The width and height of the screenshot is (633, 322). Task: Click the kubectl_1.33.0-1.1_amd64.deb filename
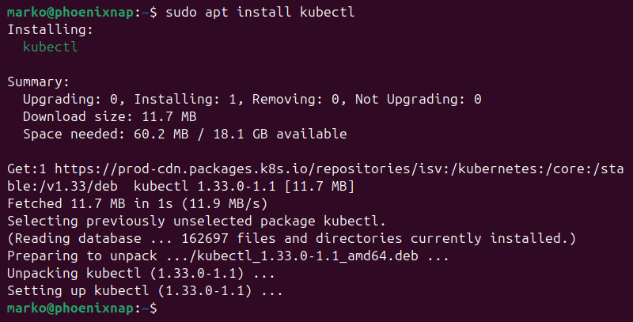(x=308, y=256)
